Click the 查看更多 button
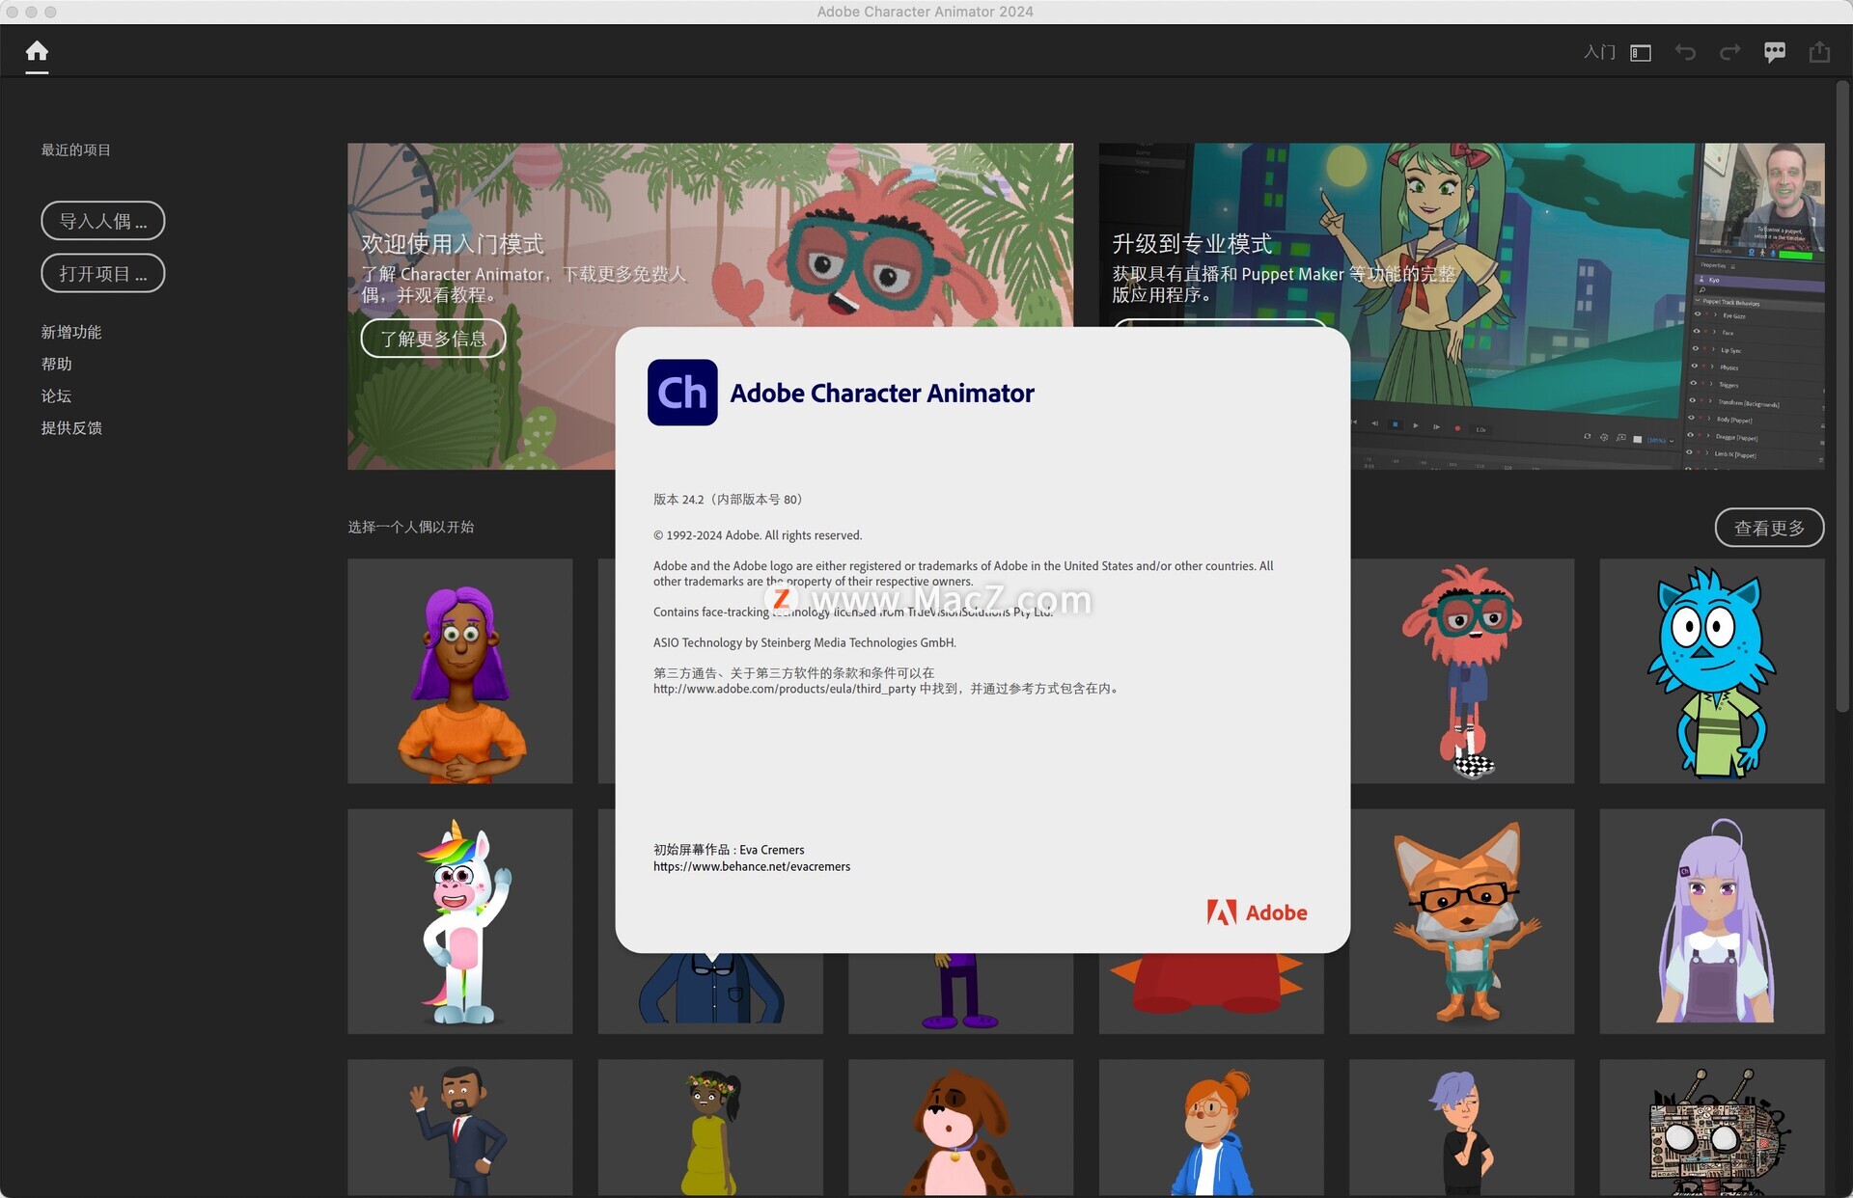The height and width of the screenshot is (1198, 1853). (x=1769, y=528)
